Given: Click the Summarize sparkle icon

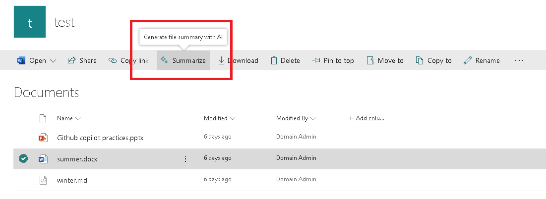Looking at the screenshot, I should (x=164, y=60).
